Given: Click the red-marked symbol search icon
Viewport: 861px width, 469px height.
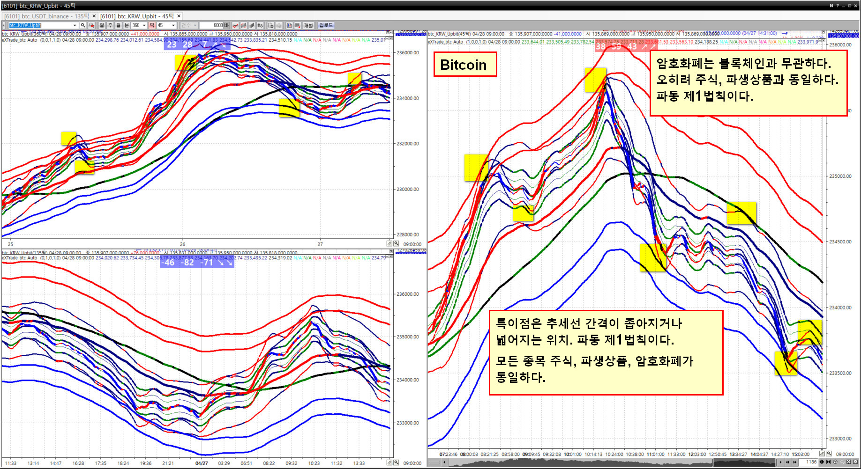Looking at the screenshot, I should [92, 25].
